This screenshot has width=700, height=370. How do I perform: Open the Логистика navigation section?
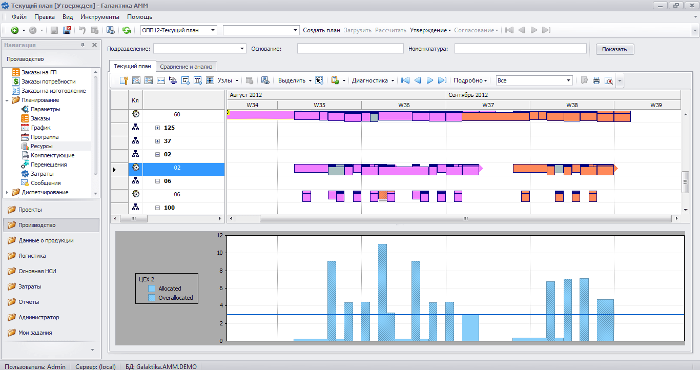(x=51, y=256)
